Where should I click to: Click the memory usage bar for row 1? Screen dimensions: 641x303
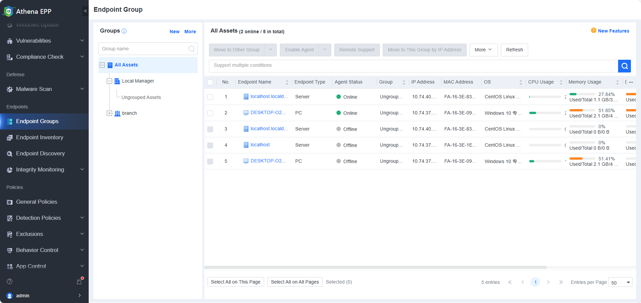click(582, 94)
